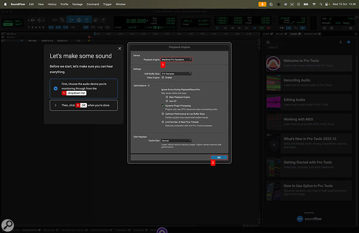Click the Rewind button in transport
This screenshot has width=359, height=233.
(232, 28)
